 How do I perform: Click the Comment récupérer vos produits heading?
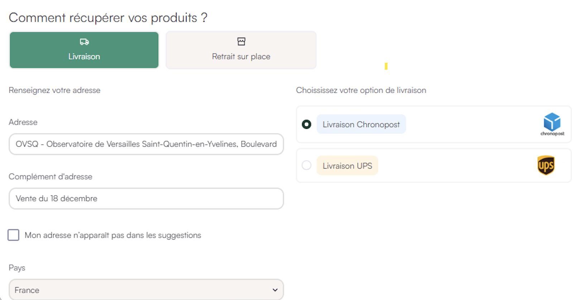pos(108,18)
